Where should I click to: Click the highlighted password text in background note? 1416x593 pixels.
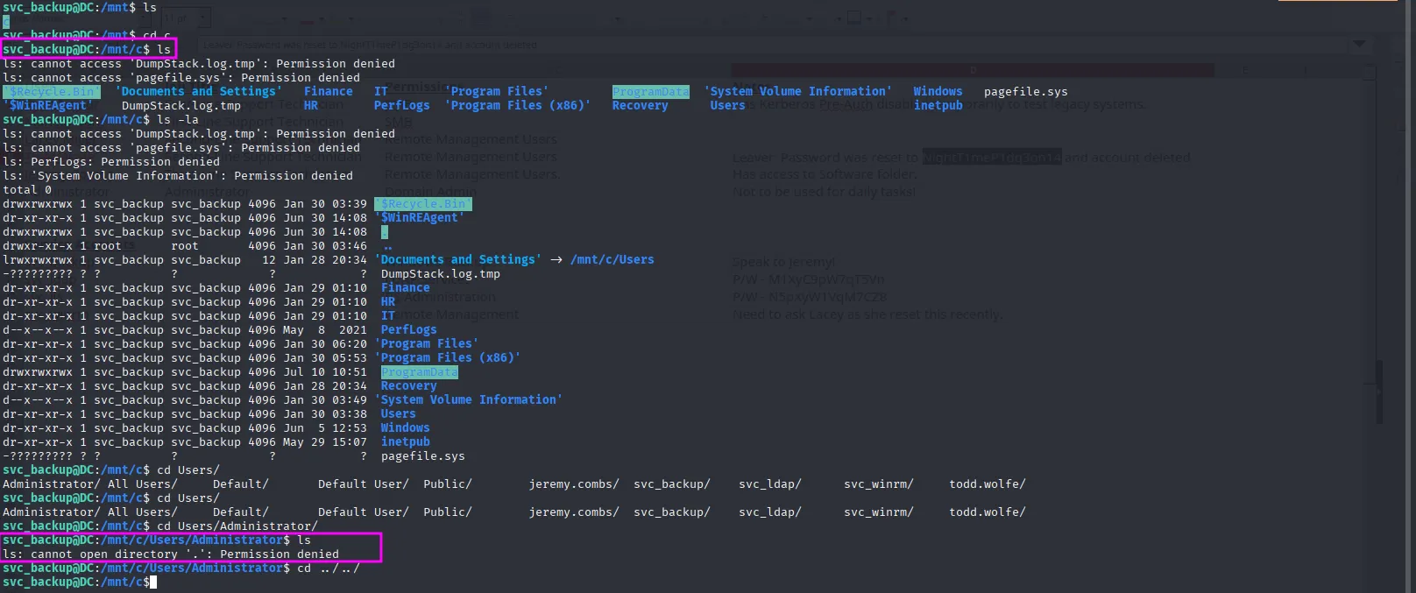click(992, 158)
